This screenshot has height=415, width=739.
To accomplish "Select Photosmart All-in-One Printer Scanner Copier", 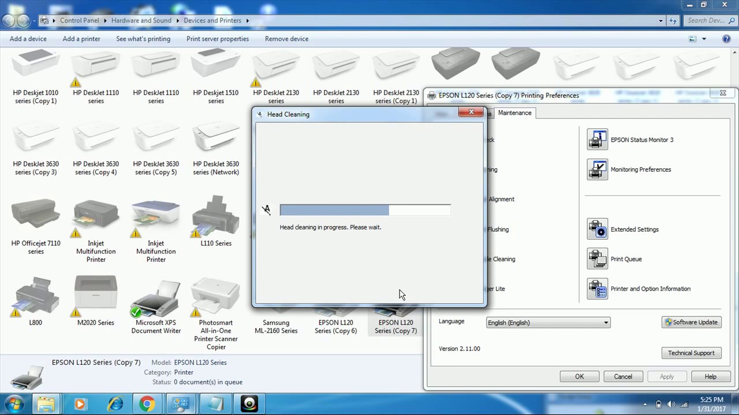I will [216, 313].
